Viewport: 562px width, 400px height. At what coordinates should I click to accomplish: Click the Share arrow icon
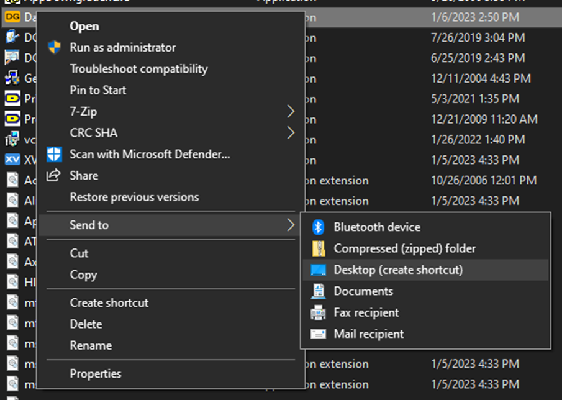[x=53, y=175]
